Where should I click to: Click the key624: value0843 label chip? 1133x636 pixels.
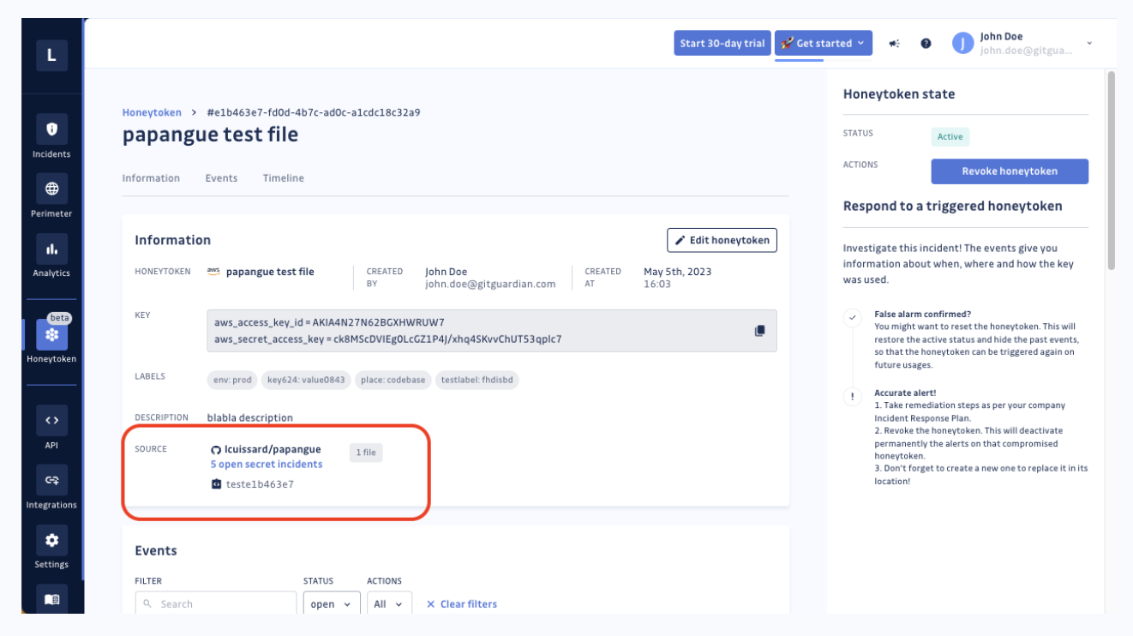(306, 380)
